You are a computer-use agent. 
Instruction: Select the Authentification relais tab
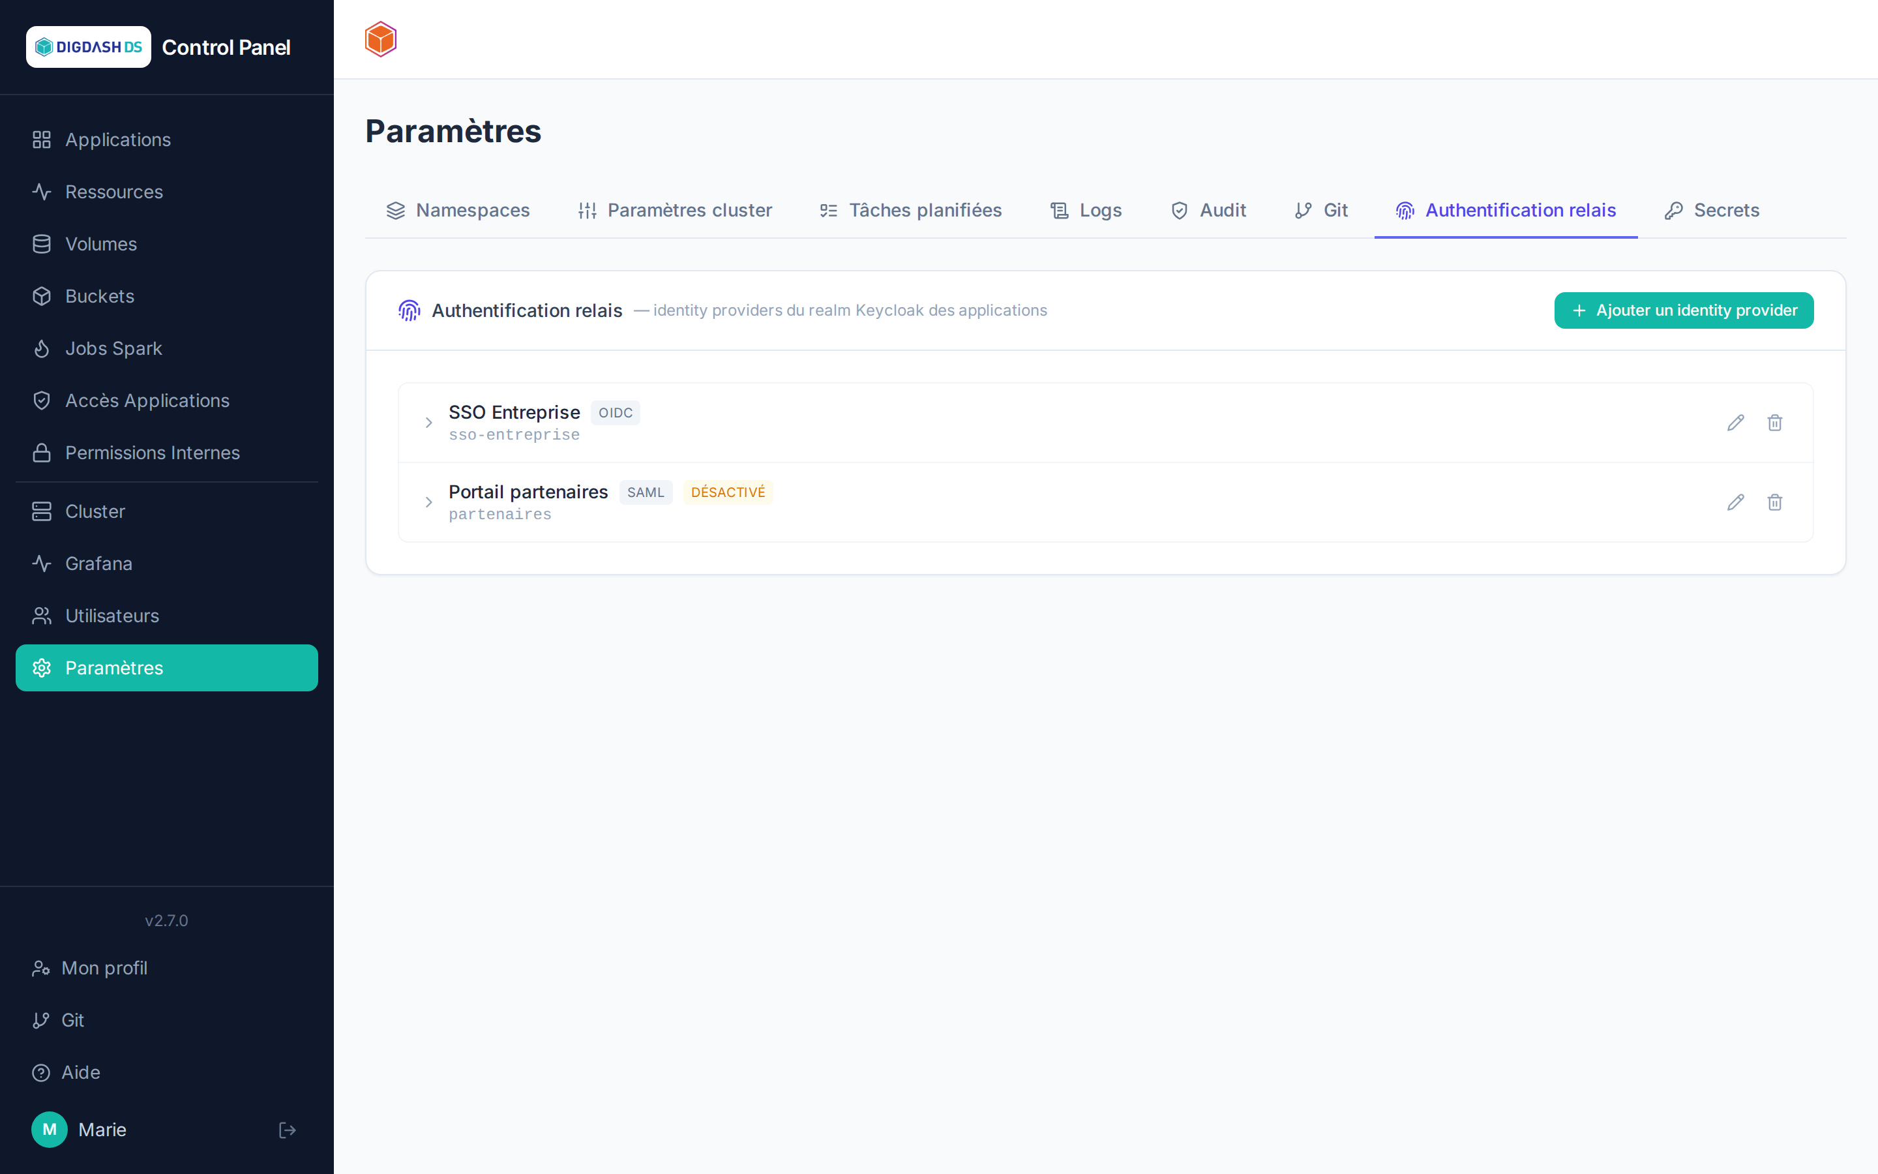1506,211
